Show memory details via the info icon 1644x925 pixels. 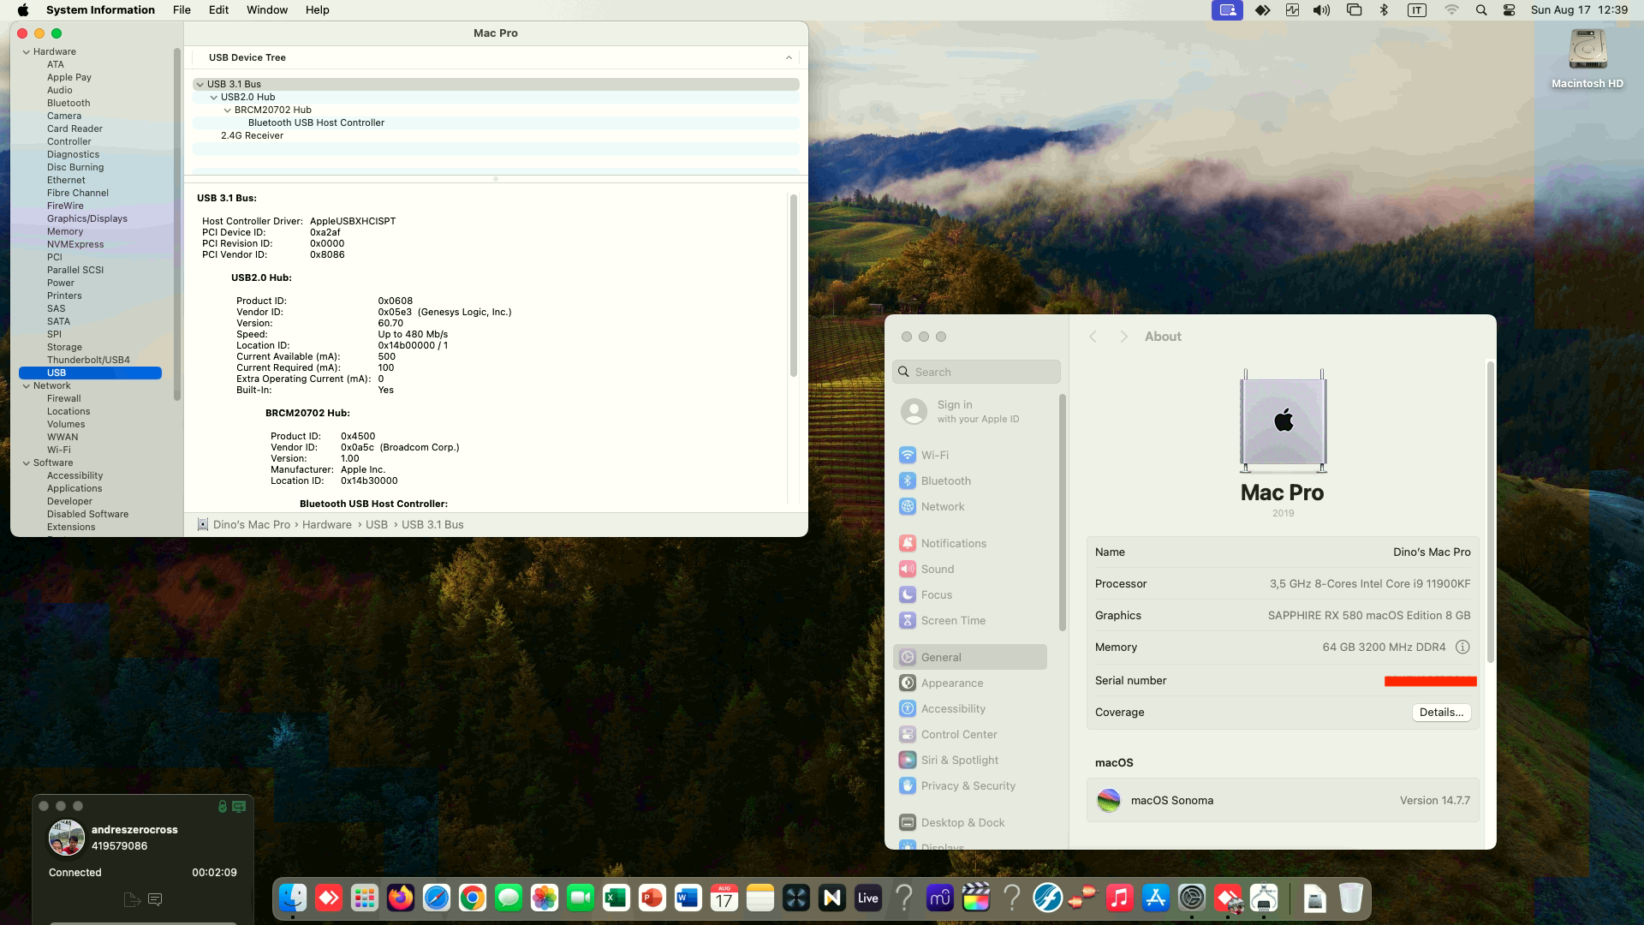[x=1462, y=647]
